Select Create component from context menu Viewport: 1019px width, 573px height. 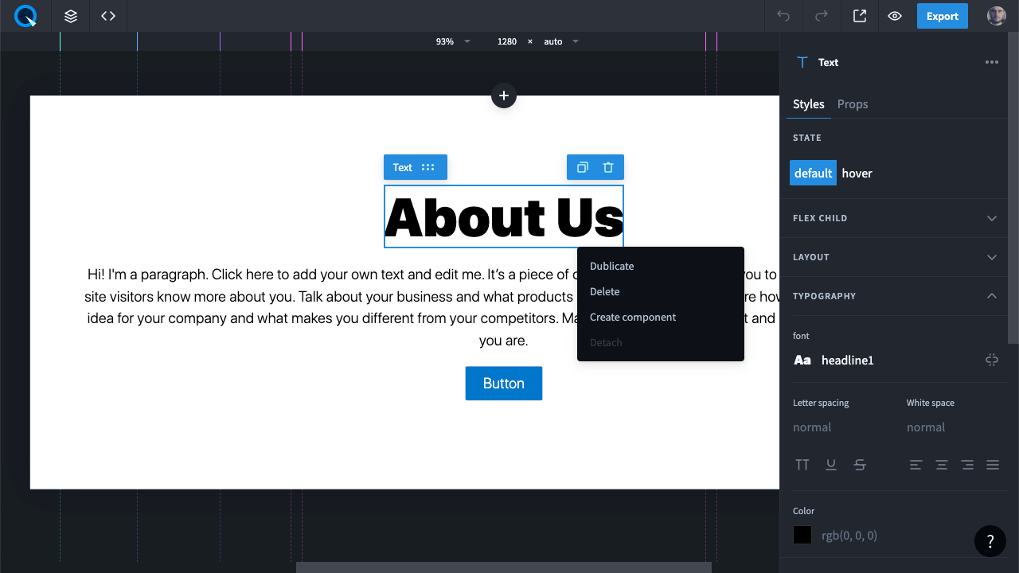point(633,317)
